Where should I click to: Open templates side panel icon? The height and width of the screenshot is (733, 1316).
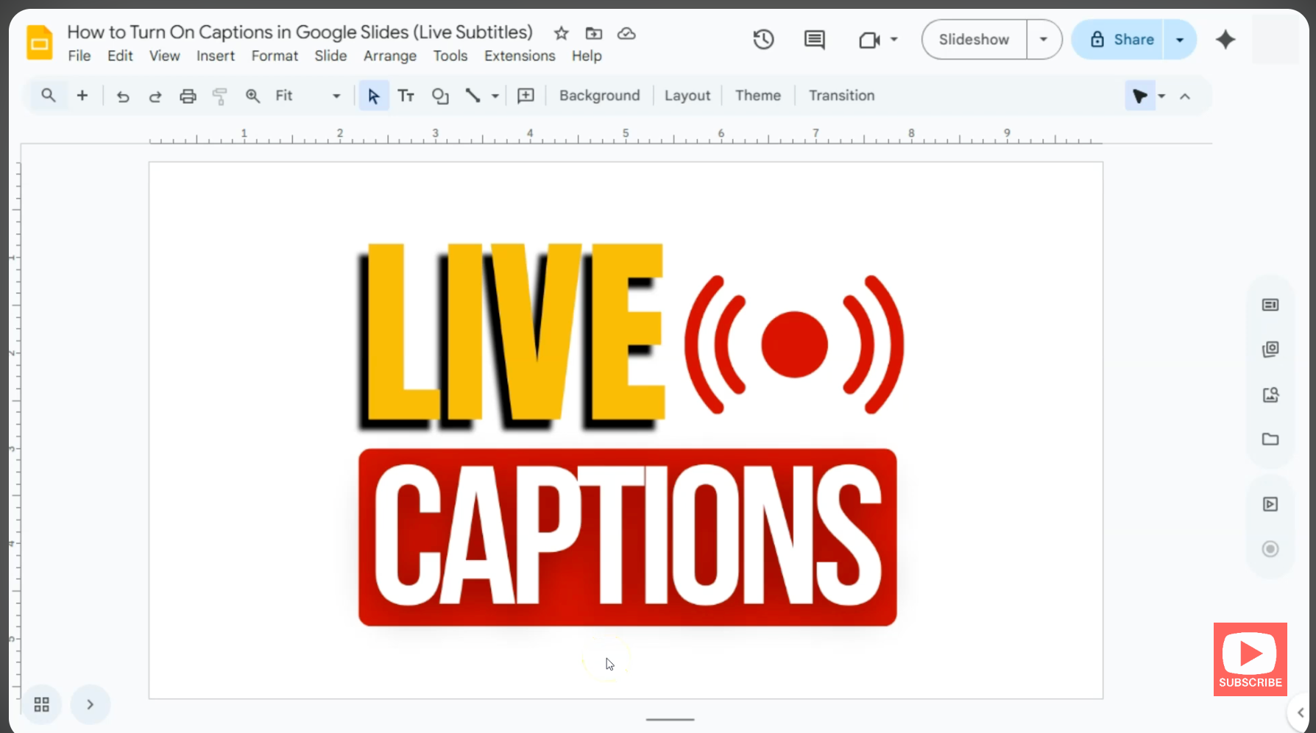coord(1270,349)
